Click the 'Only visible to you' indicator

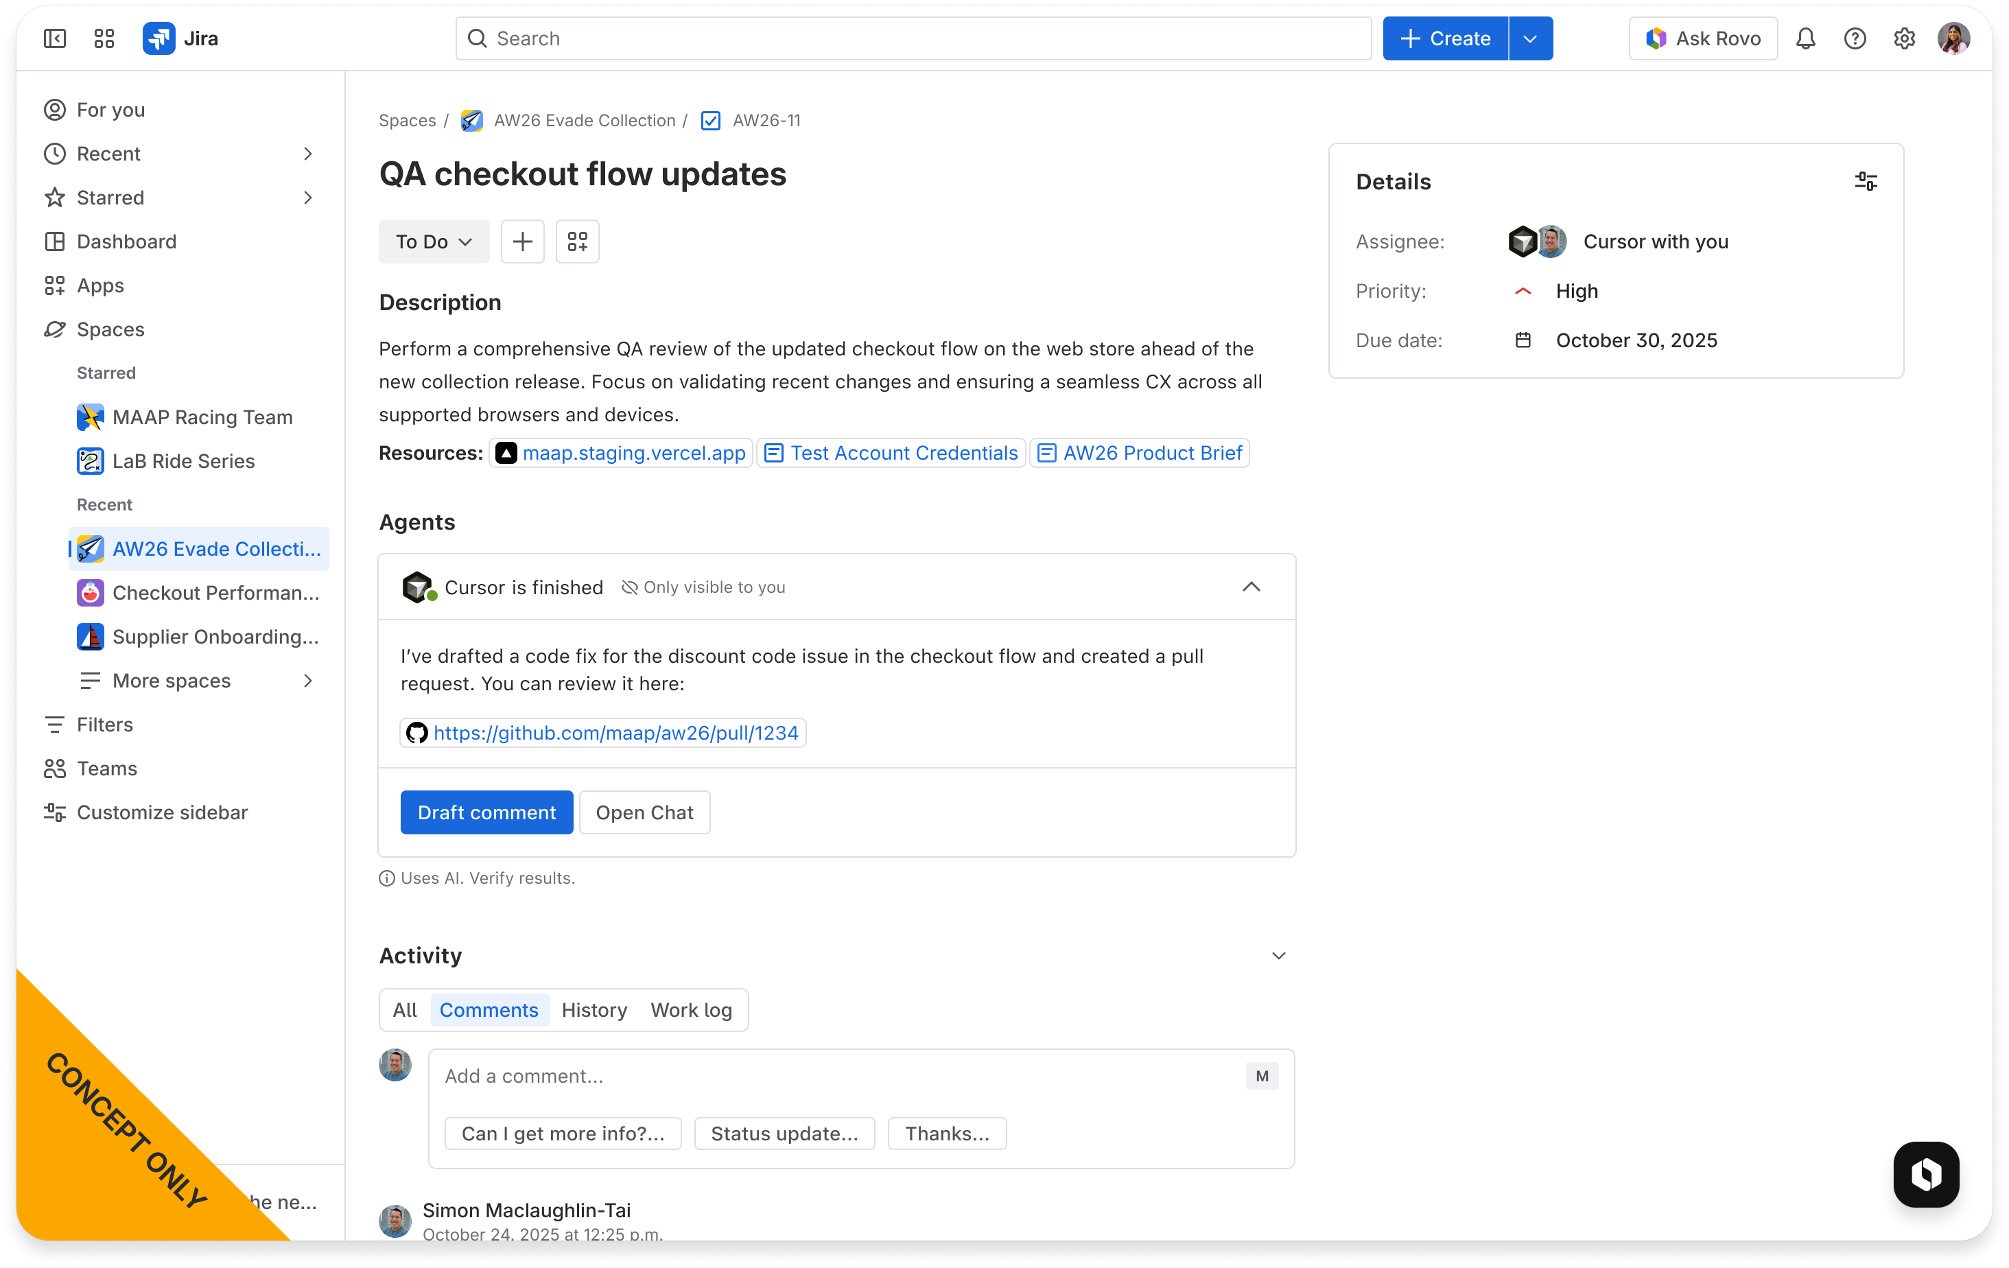pyautogui.click(x=703, y=587)
